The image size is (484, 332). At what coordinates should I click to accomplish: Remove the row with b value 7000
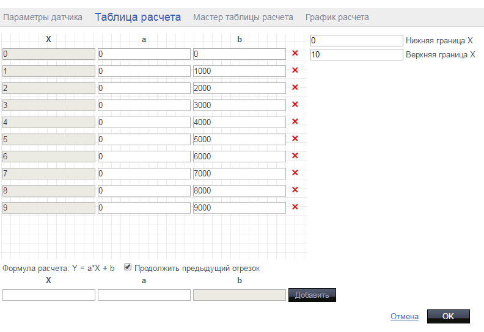(x=295, y=173)
